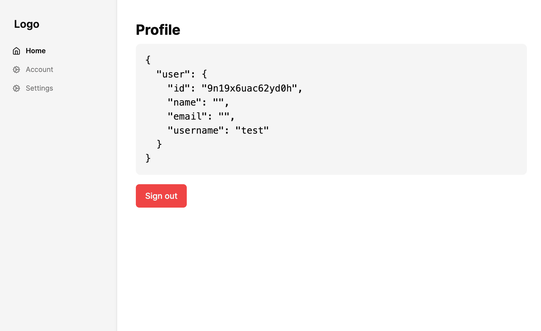Click the gear icon beside Settings
Image resolution: width=541 pixels, height=331 pixels.
pos(16,88)
